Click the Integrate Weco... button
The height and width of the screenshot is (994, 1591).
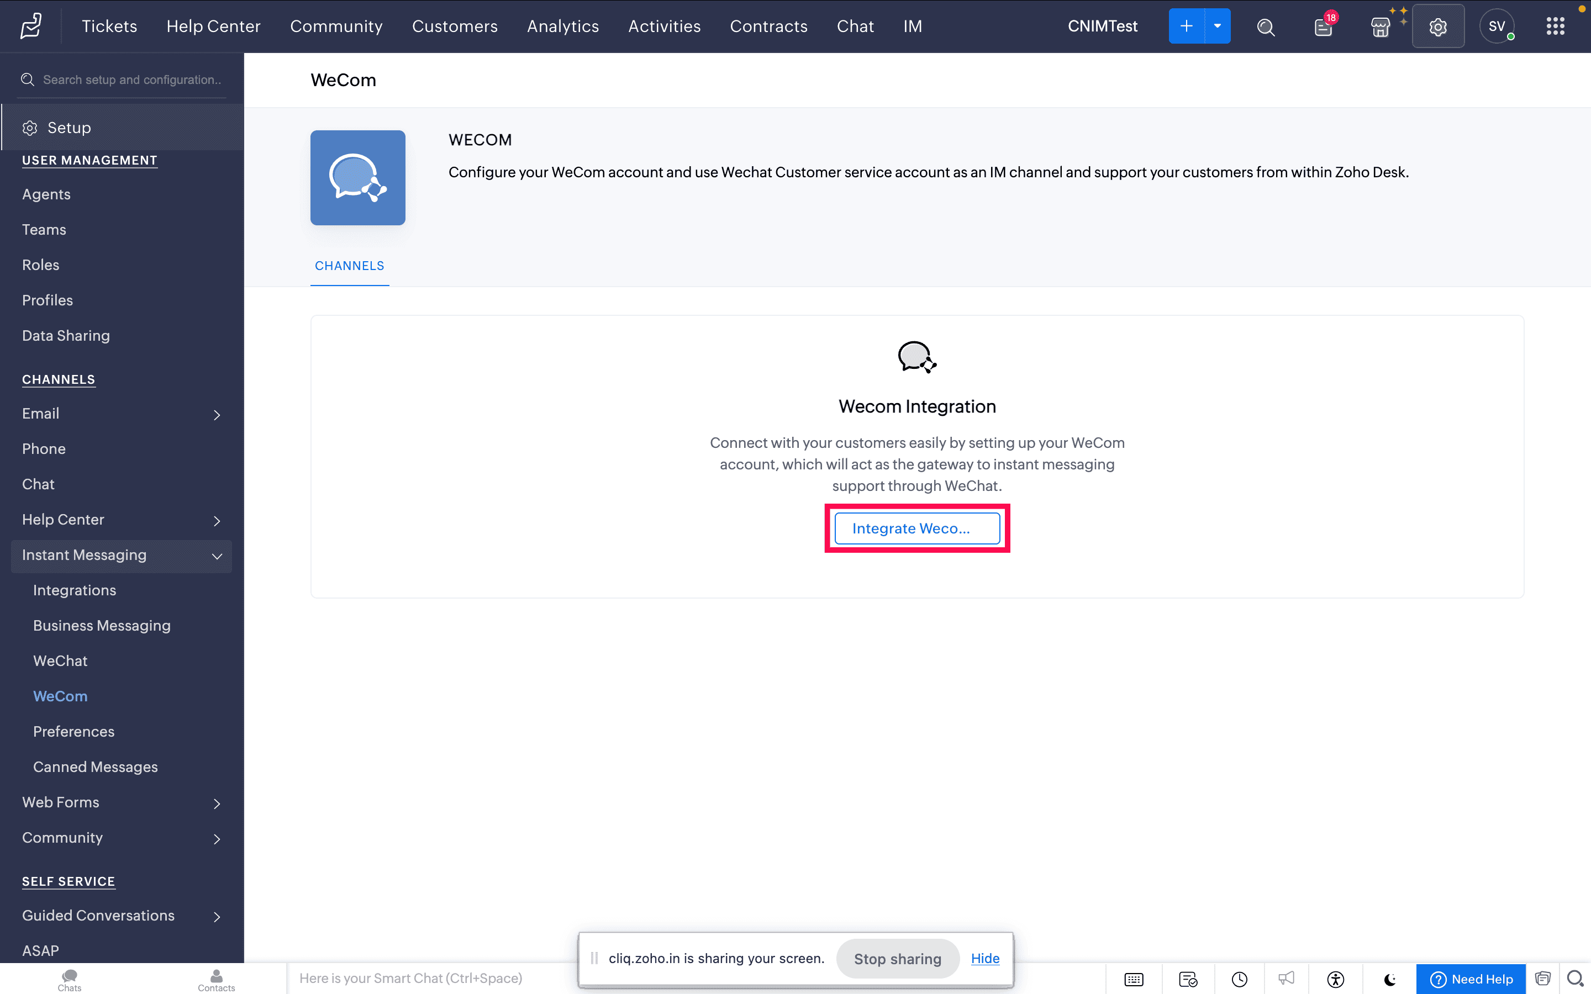tap(916, 528)
